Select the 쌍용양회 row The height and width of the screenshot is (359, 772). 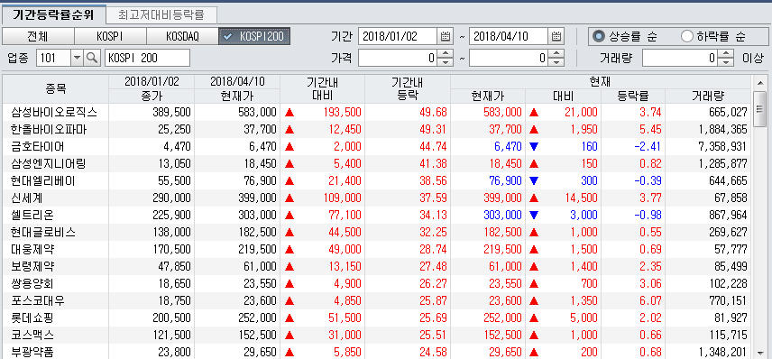tap(377, 283)
